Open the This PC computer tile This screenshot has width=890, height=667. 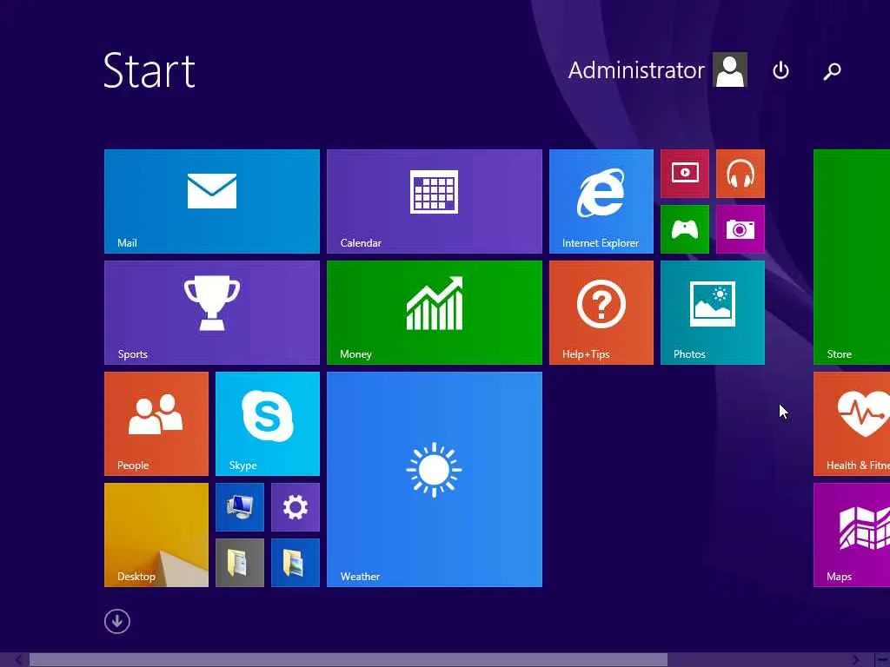[240, 507]
